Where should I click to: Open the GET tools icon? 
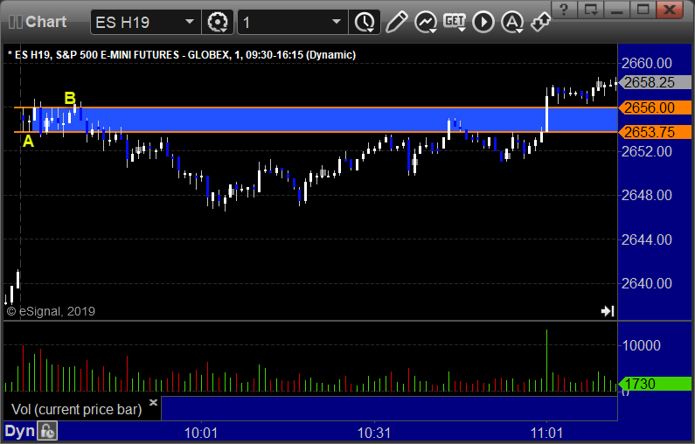pyautogui.click(x=455, y=22)
